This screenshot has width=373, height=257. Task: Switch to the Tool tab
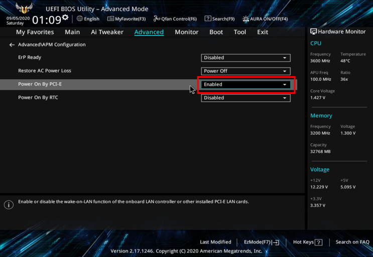tap(240, 32)
